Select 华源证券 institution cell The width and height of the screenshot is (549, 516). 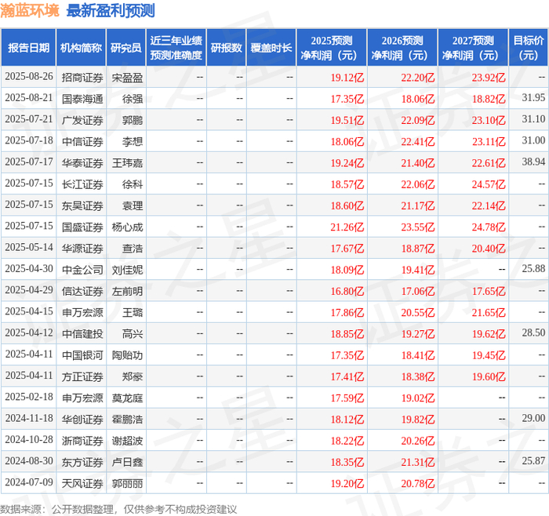(x=82, y=249)
